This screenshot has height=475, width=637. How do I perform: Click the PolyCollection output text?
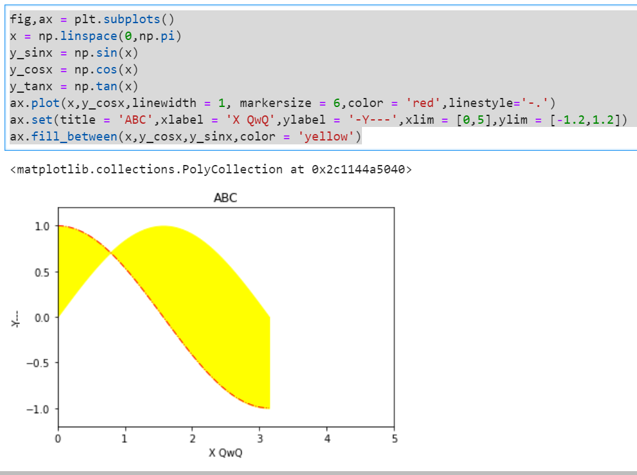[x=211, y=169]
